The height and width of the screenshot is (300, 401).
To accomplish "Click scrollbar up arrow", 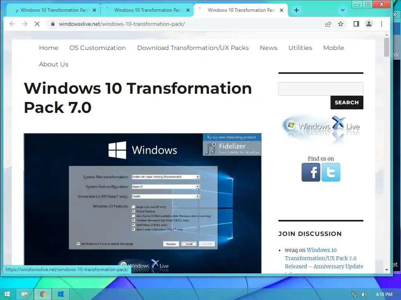I will click(387, 35).
